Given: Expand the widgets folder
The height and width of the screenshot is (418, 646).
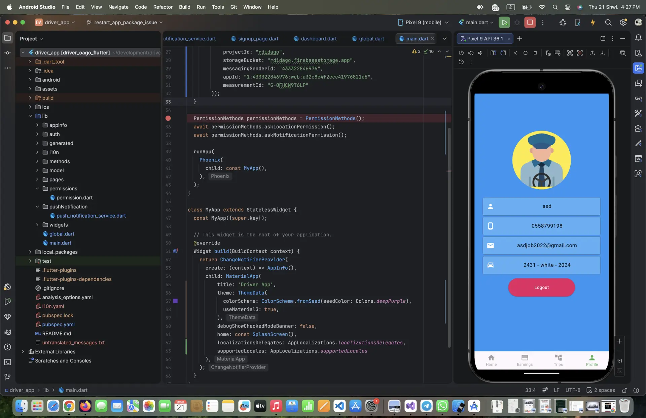Looking at the screenshot, I should pos(37,225).
